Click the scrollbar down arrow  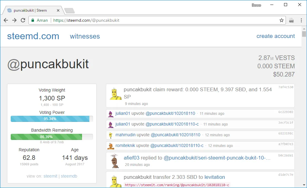[x=304, y=185]
